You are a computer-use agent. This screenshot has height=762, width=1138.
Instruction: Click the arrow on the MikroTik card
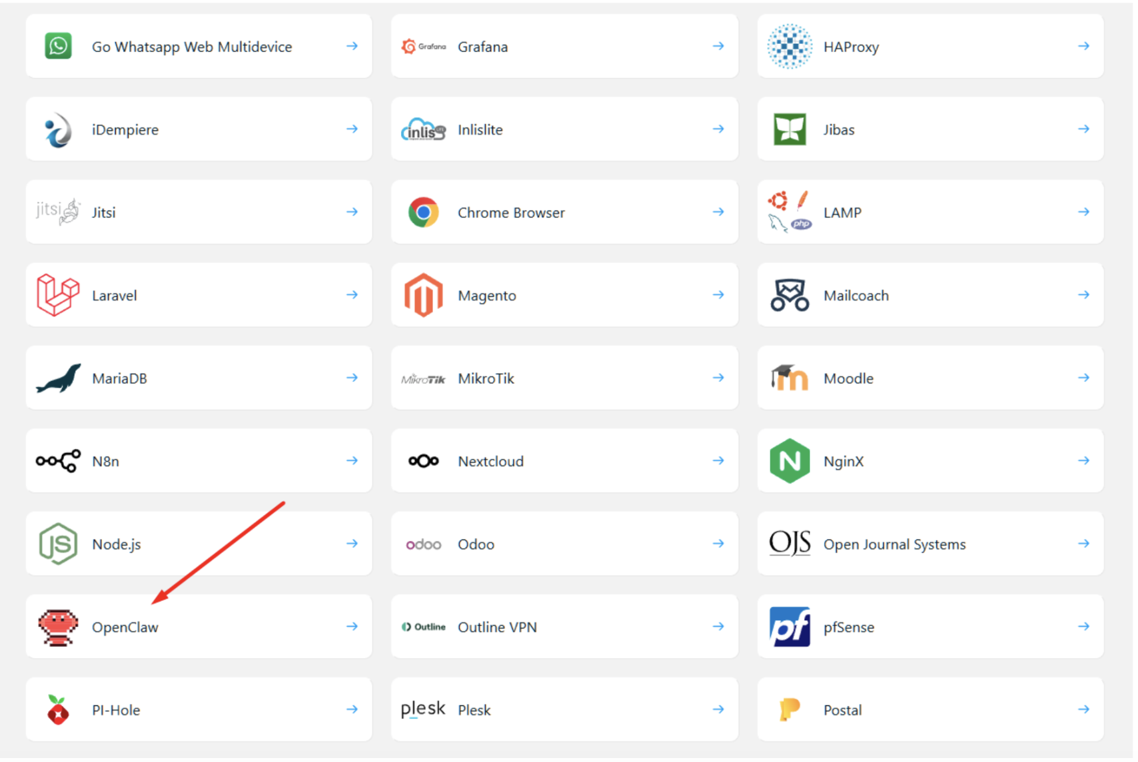click(718, 378)
